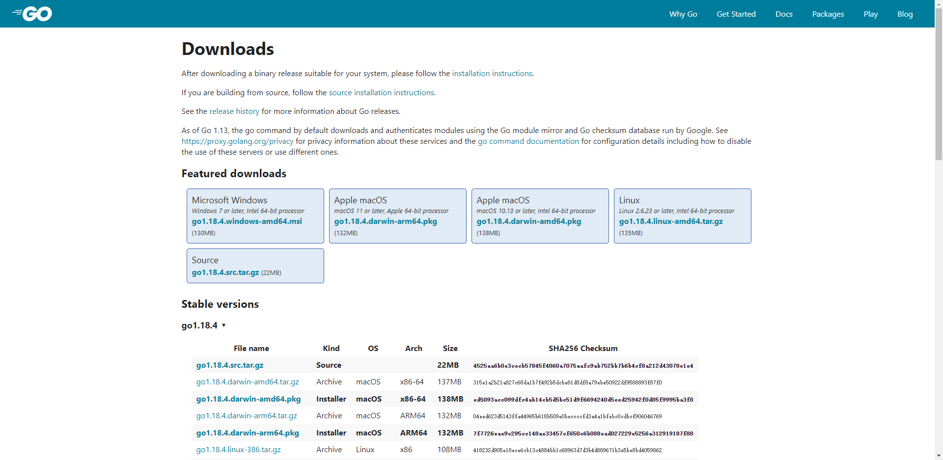Click the 108MB size cell
943x460 pixels.
point(449,450)
